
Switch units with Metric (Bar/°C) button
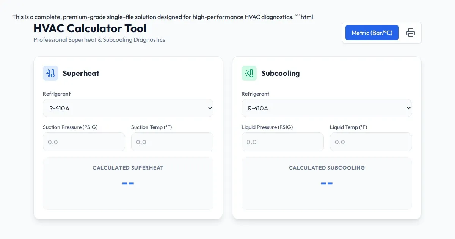(x=372, y=33)
